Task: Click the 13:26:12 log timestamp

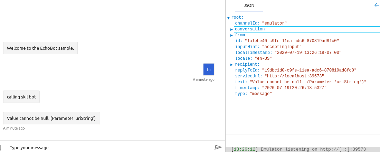Action: pyautogui.click(x=245, y=149)
